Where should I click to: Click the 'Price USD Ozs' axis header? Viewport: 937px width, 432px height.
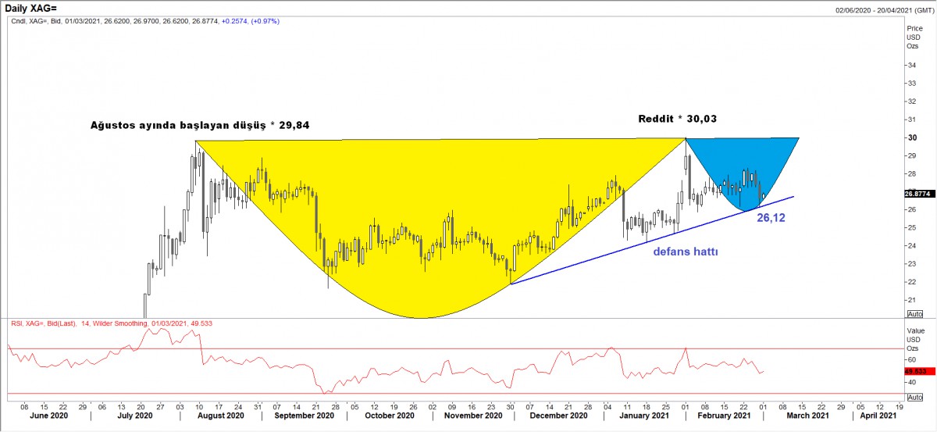click(x=914, y=37)
